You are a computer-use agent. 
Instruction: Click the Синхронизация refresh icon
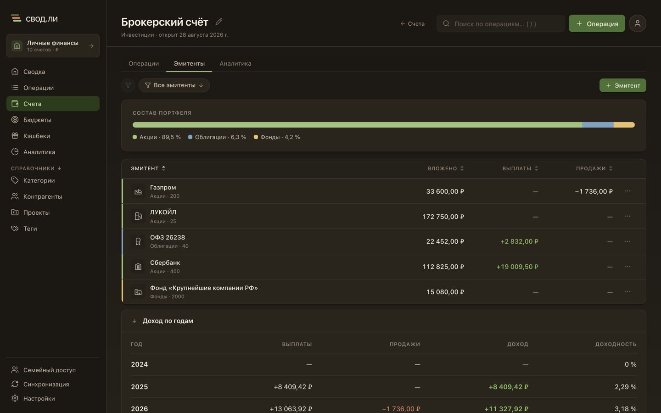pyautogui.click(x=15, y=384)
